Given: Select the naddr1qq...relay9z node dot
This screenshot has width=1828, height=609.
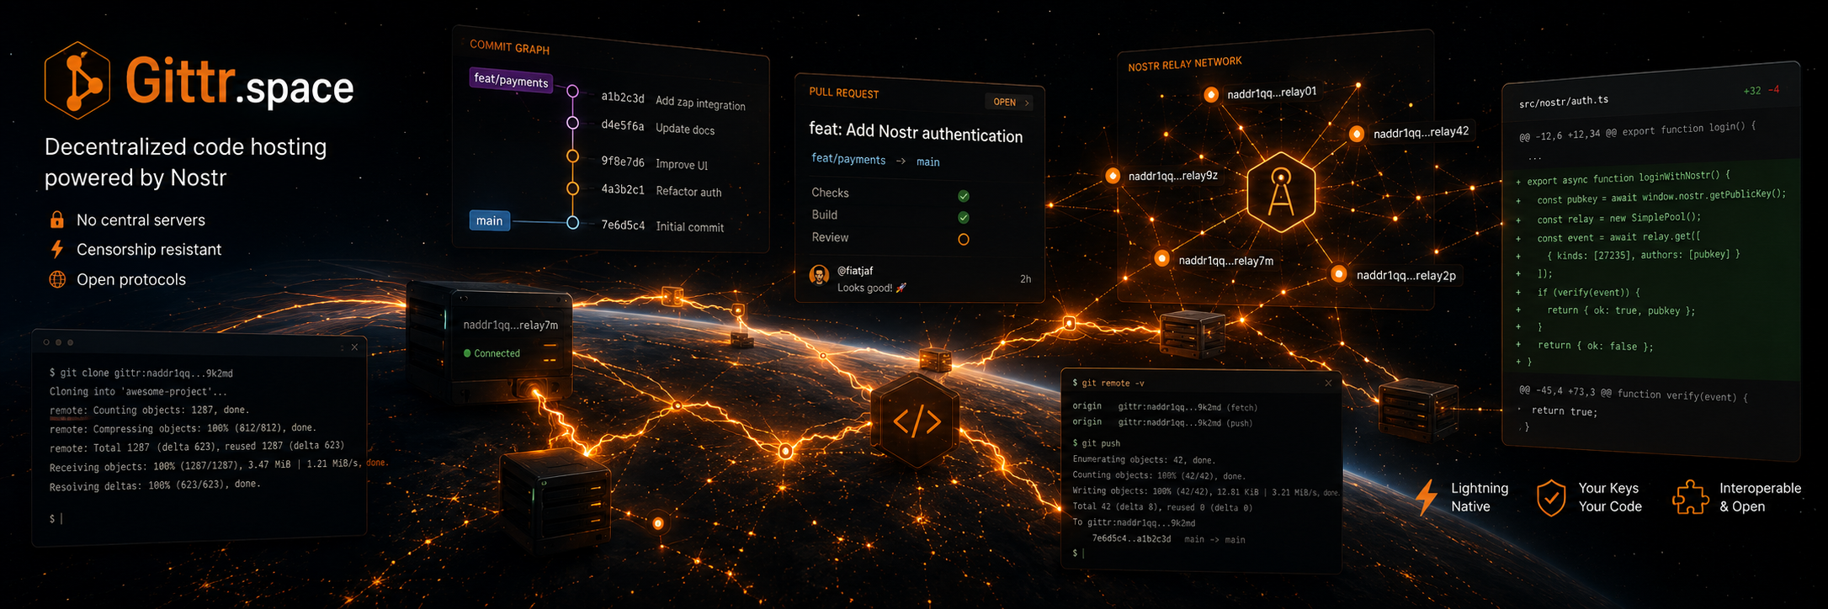Looking at the screenshot, I should [x=1113, y=176].
